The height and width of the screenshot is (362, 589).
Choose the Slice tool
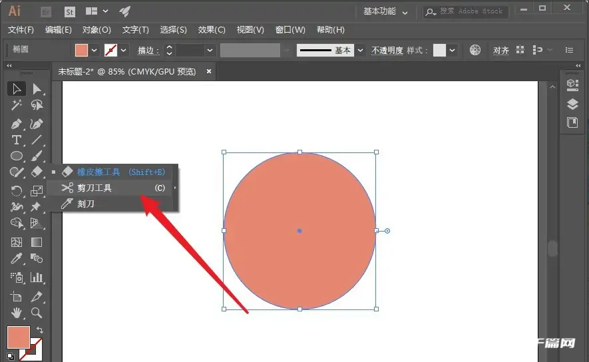37,297
